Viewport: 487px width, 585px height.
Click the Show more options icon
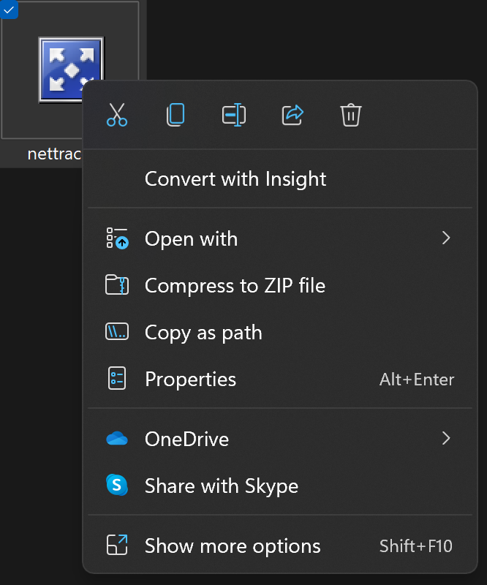pos(117,546)
